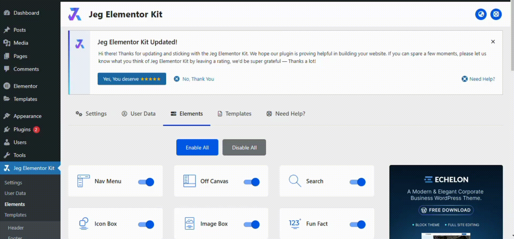The image size is (514, 239).
Task: Open the Users menu label
Action: coord(20,142)
